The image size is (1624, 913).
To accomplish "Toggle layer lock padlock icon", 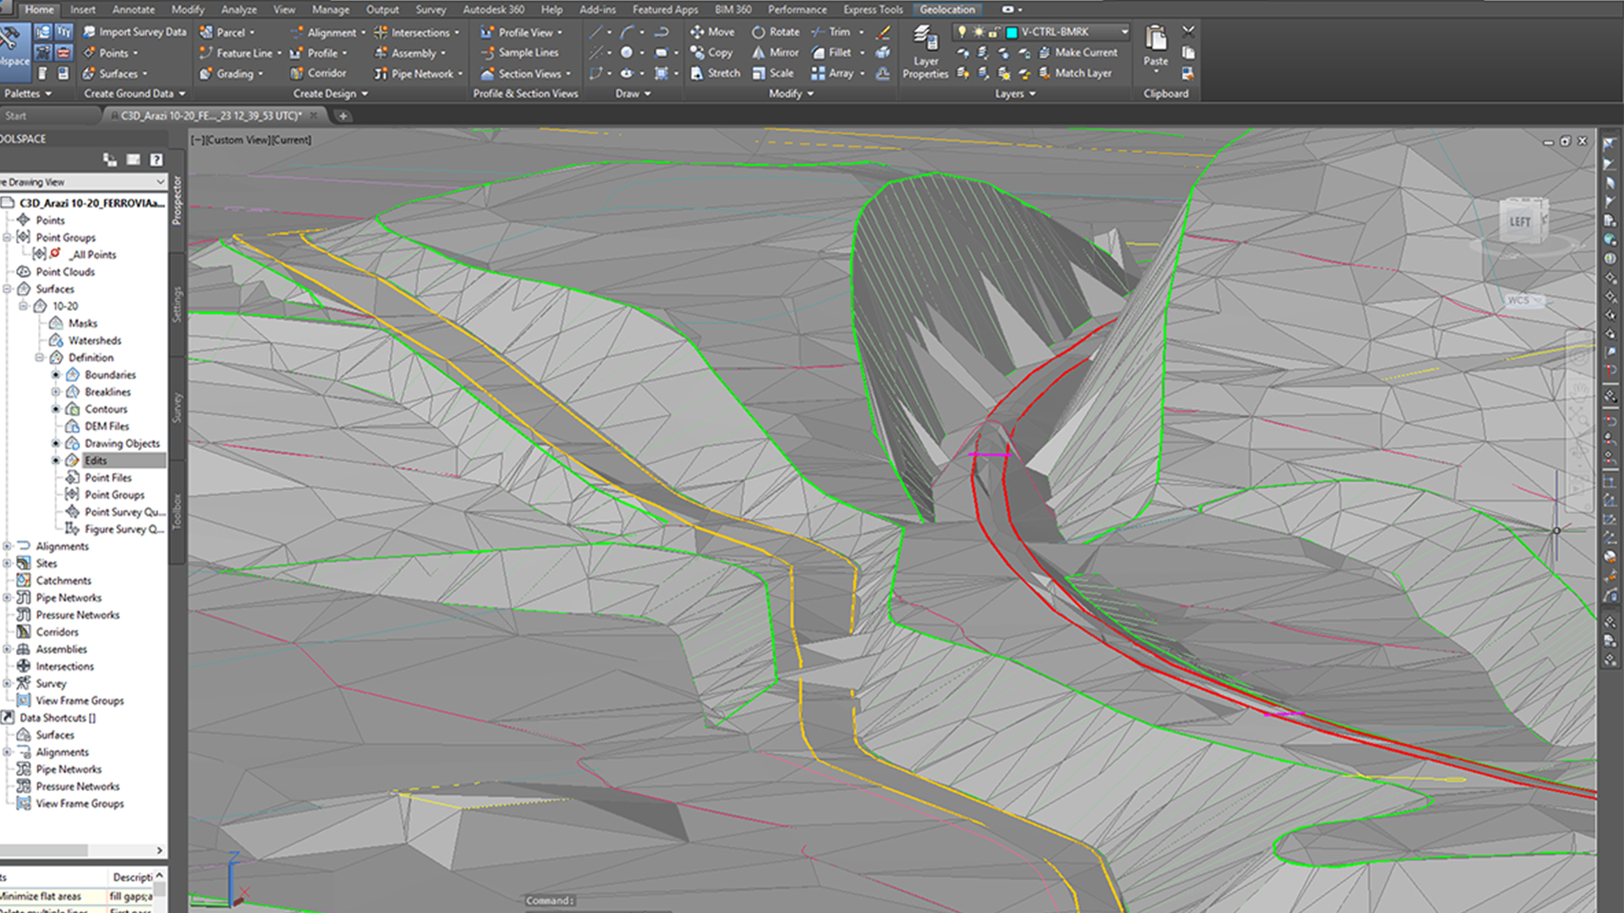I will click(x=995, y=31).
